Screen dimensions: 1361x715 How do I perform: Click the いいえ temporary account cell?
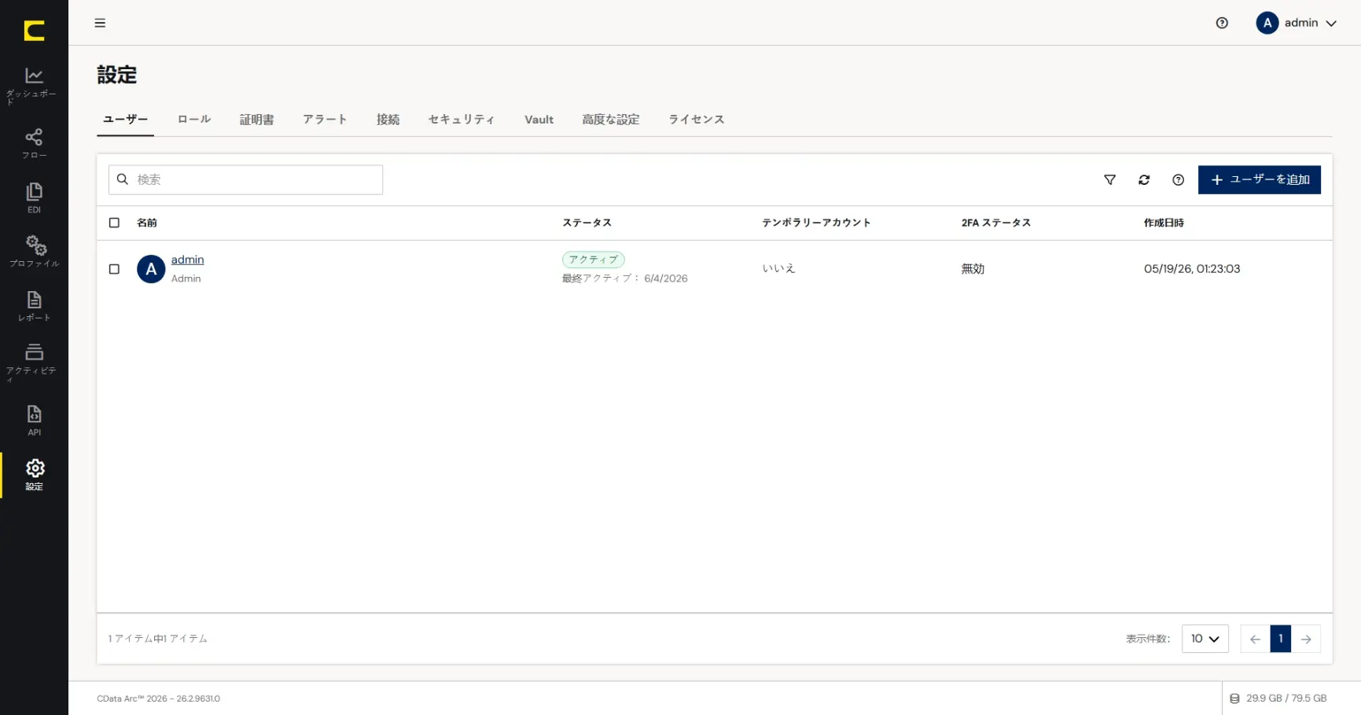pos(778,269)
